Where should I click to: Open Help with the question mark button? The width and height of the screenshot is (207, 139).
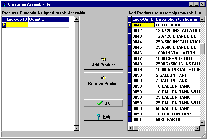(103, 117)
